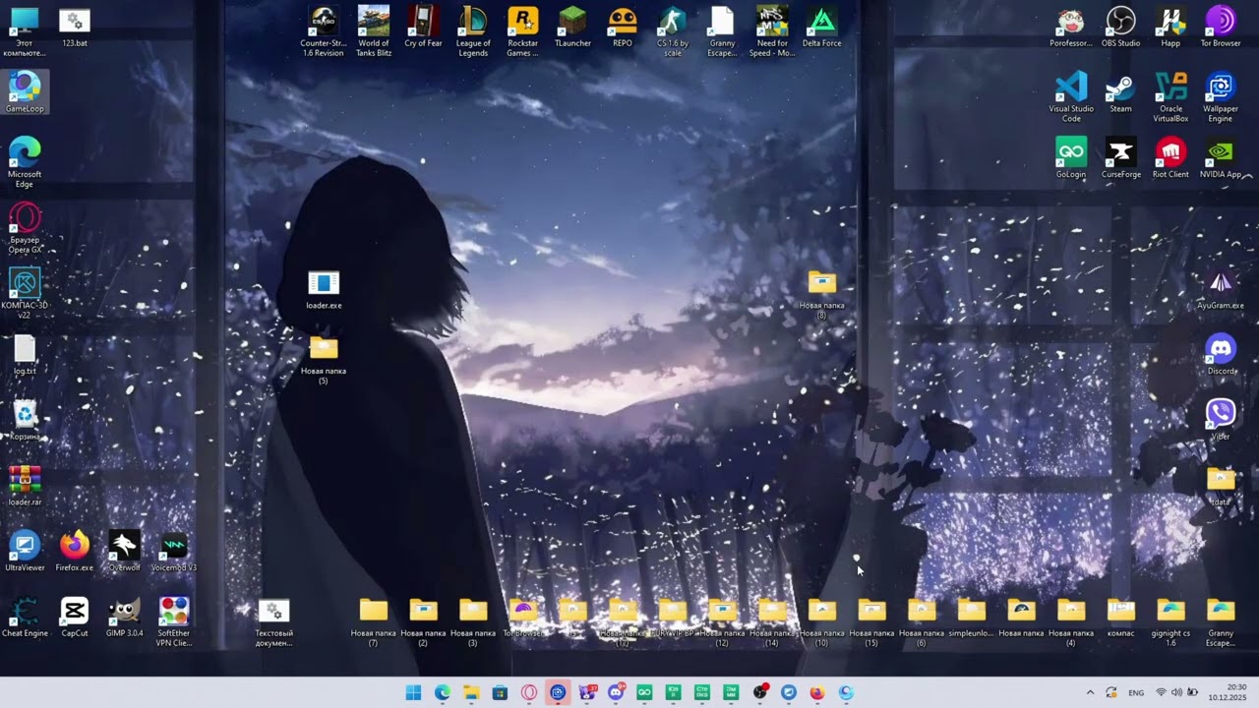Open folder Новая папка (5)
The image size is (1259, 708).
[324, 360]
